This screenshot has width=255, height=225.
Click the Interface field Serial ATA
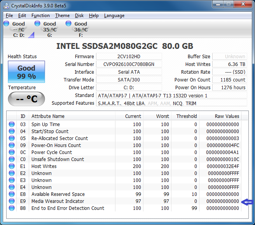pyautogui.click(x=129, y=72)
